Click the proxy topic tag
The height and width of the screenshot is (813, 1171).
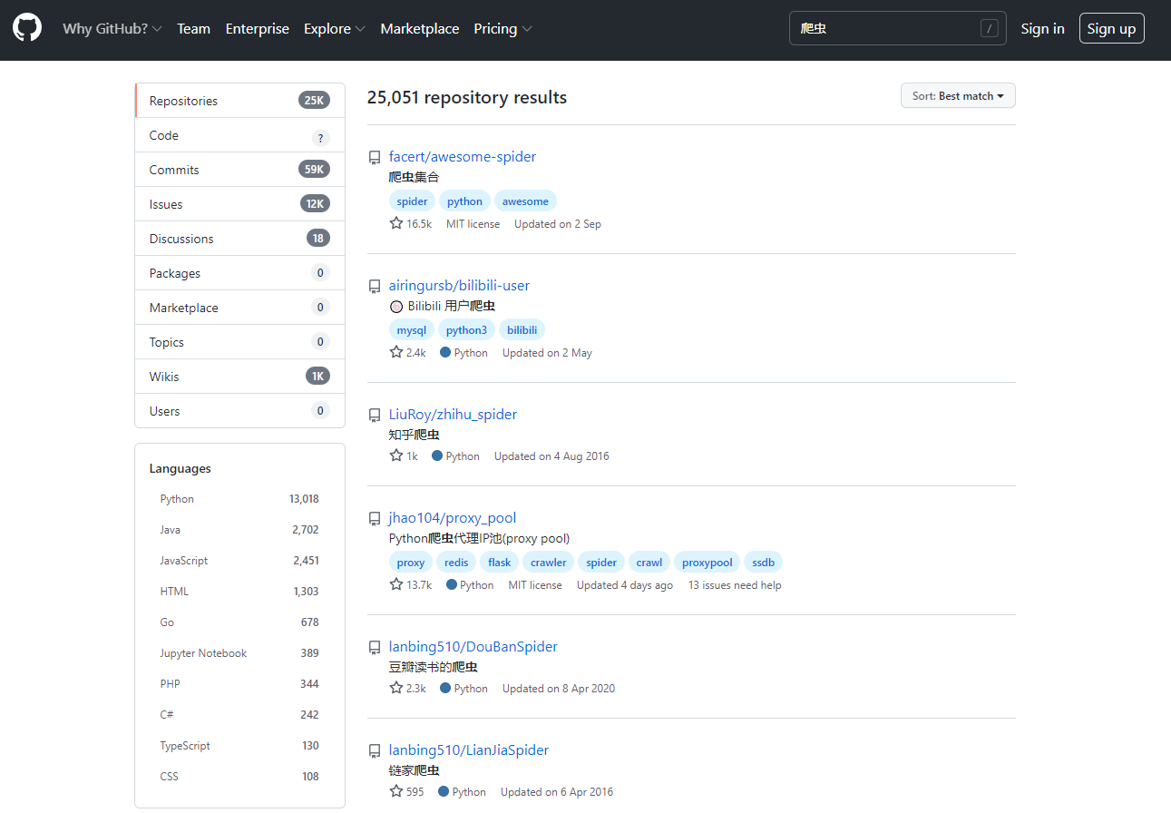tap(411, 562)
